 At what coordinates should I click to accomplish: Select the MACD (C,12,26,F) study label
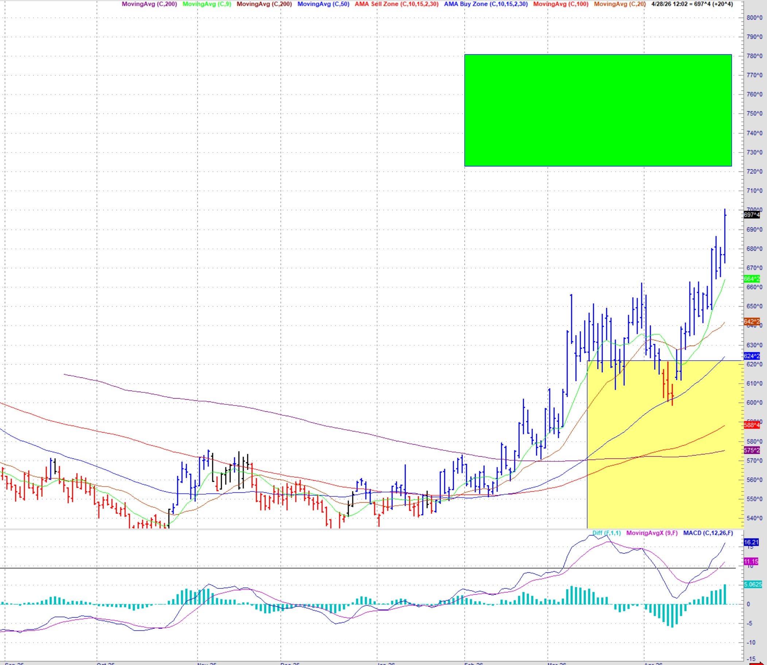click(708, 533)
